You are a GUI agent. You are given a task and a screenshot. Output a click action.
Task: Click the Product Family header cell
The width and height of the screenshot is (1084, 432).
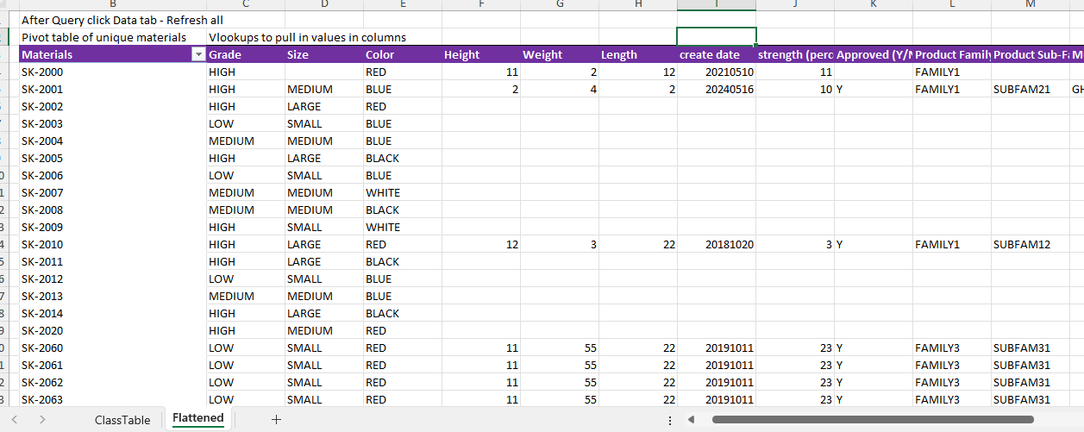951,55
